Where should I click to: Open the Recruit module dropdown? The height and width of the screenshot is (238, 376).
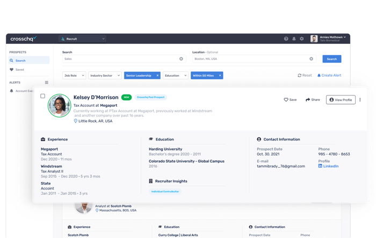coord(82,39)
